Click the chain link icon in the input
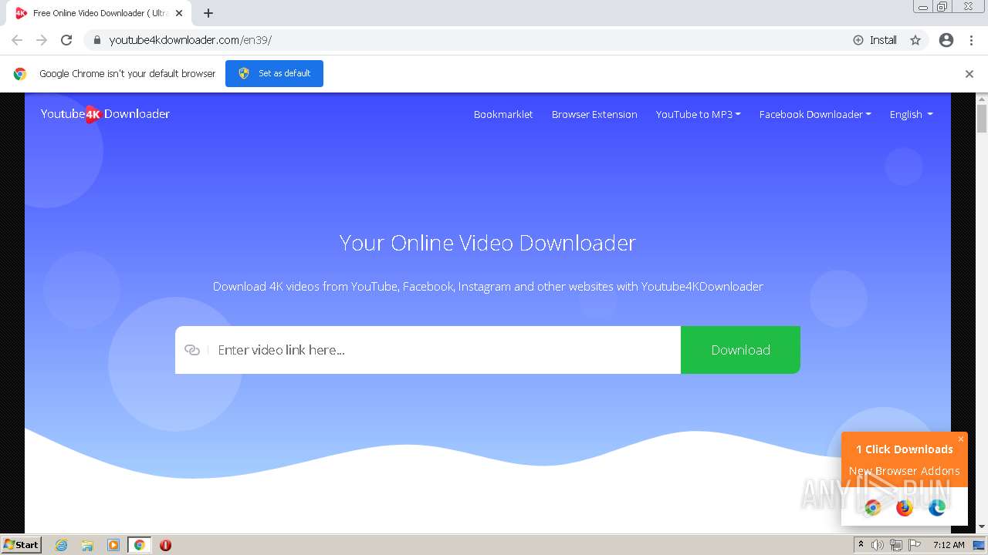Image resolution: width=988 pixels, height=555 pixels. pyautogui.click(x=192, y=350)
